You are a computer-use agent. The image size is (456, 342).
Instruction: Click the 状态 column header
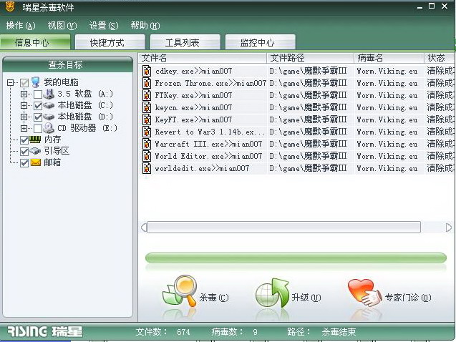[440, 58]
